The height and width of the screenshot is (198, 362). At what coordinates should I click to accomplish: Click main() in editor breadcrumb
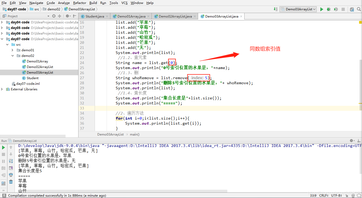(x=135, y=134)
